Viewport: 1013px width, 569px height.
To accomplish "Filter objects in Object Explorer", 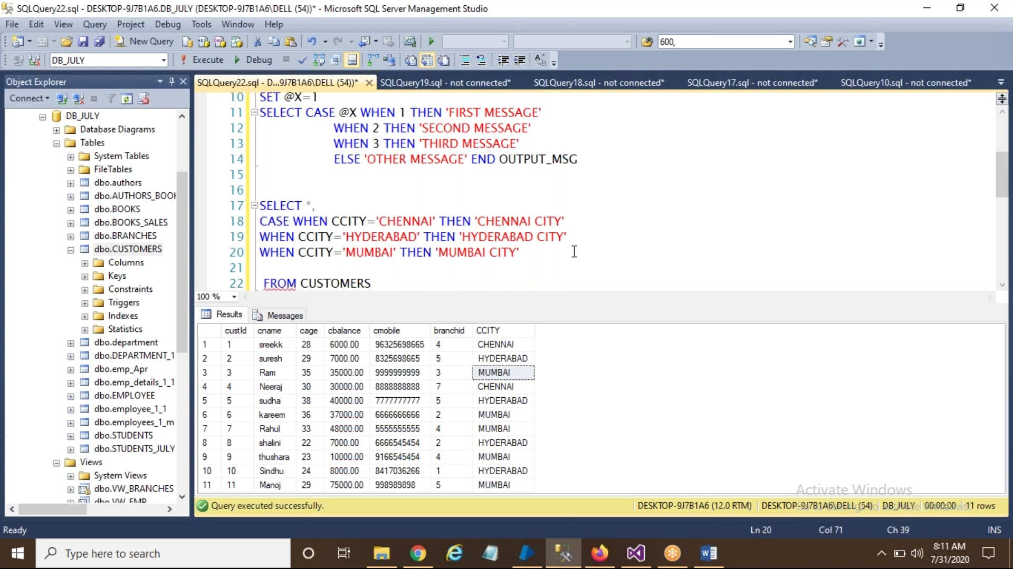I will (110, 99).
